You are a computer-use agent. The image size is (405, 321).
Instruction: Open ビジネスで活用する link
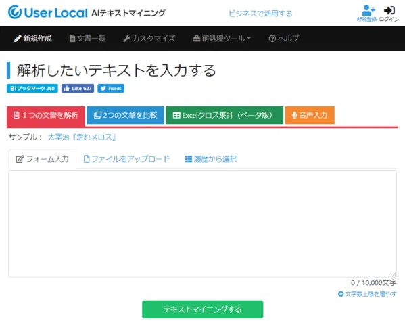260,13
